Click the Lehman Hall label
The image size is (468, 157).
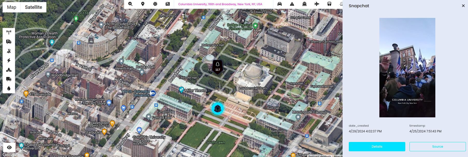pos(167,16)
